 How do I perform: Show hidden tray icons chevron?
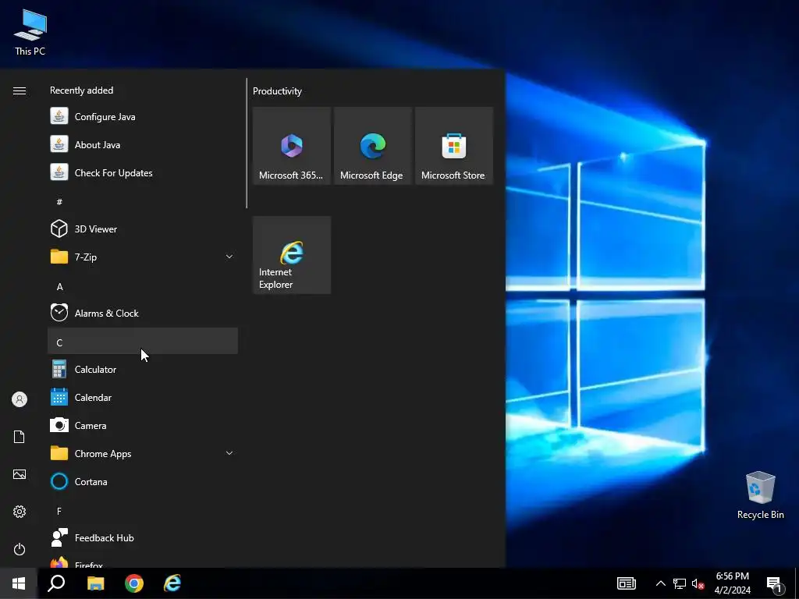(x=660, y=583)
